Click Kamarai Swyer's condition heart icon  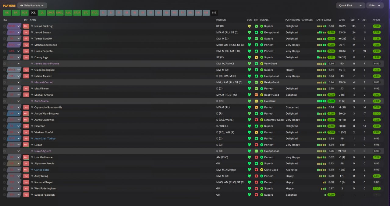pos(249,182)
